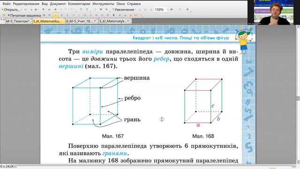Click the caption "Мал. 168"
This screenshot has width=300, height=169.
203,136
